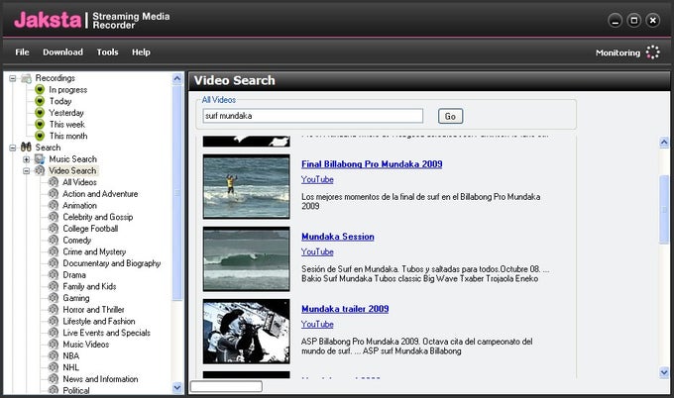Image resolution: width=674 pixels, height=398 pixels.
Task: Expand the Music Search node
Action: (x=26, y=159)
